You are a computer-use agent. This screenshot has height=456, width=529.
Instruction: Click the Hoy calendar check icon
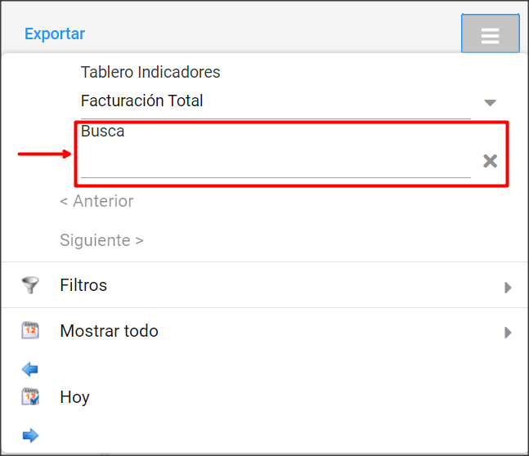point(30,397)
